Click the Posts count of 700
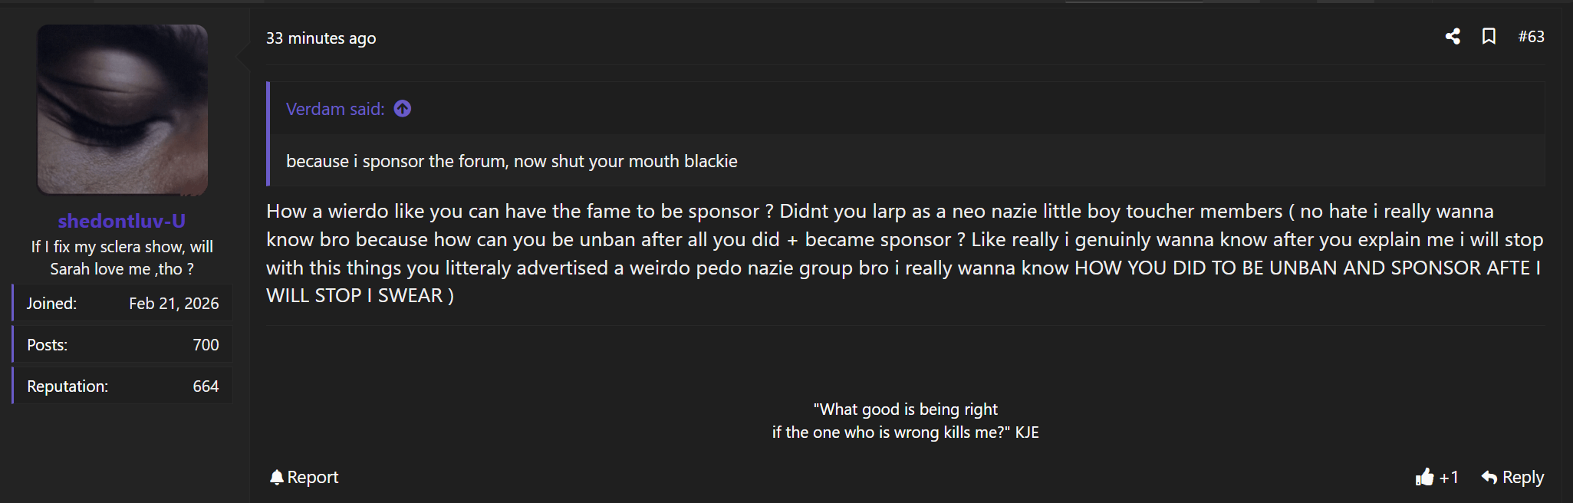Viewport: 1573px width, 503px height. [x=206, y=345]
